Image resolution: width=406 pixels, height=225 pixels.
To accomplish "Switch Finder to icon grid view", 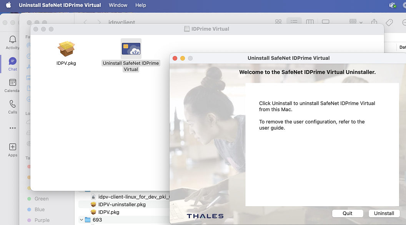I will coord(278,22).
